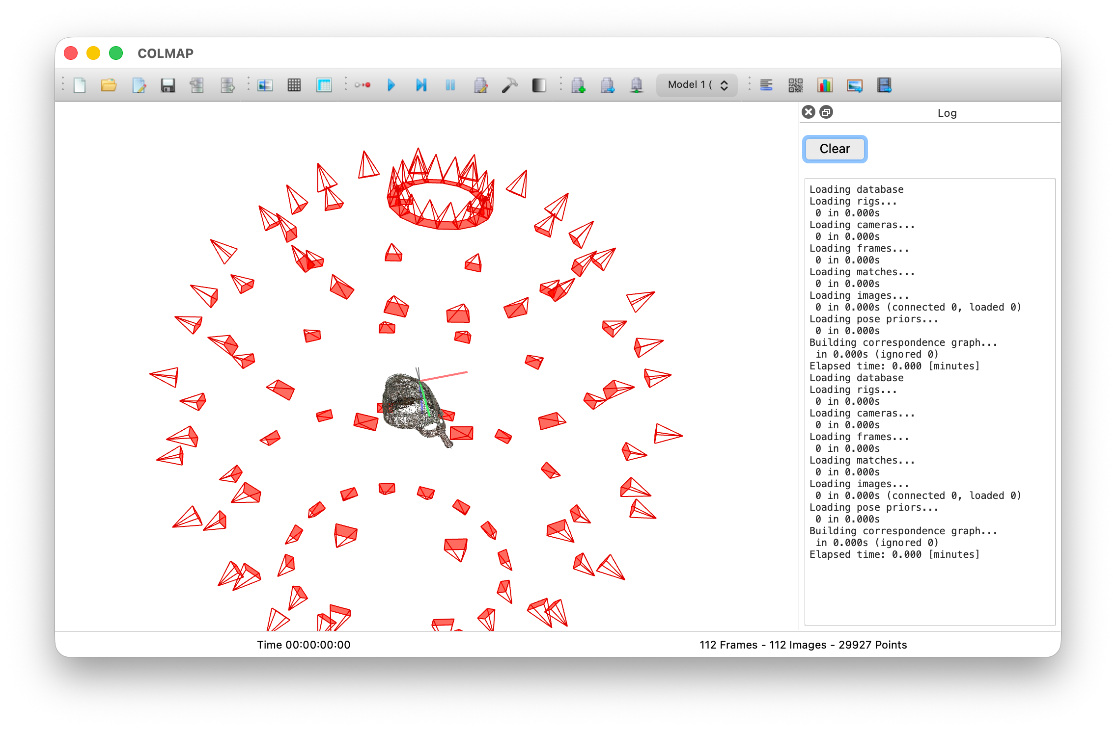The width and height of the screenshot is (1116, 730).
Task: Toggle render options with the shaded square
Action: pos(539,85)
